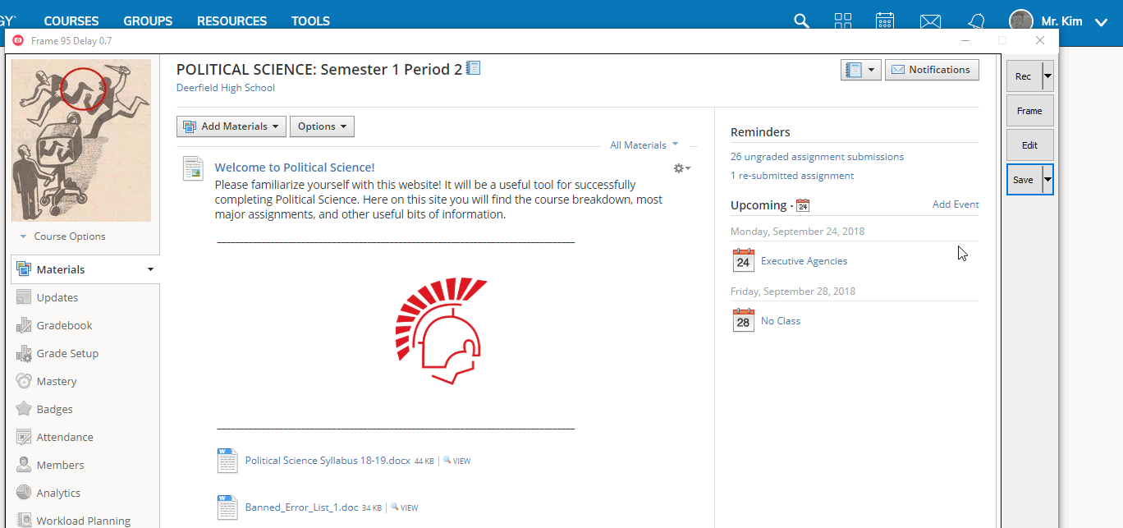Open 26 ungraded assignment submissions link

pyautogui.click(x=817, y=157)
